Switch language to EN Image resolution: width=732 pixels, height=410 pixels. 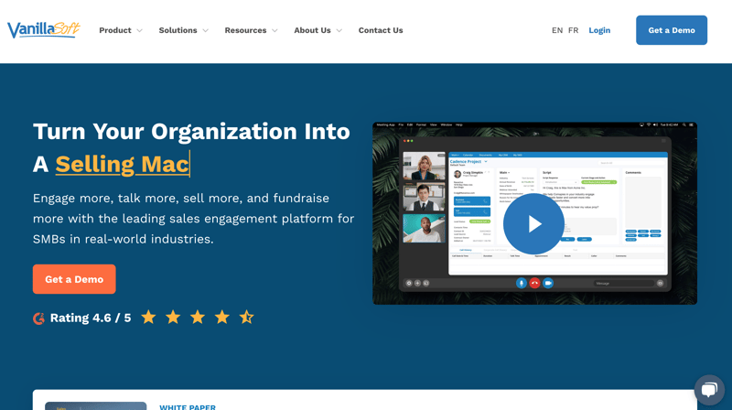[557, 30]
